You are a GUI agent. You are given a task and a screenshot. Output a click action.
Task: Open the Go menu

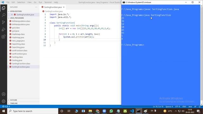(35, 2)
